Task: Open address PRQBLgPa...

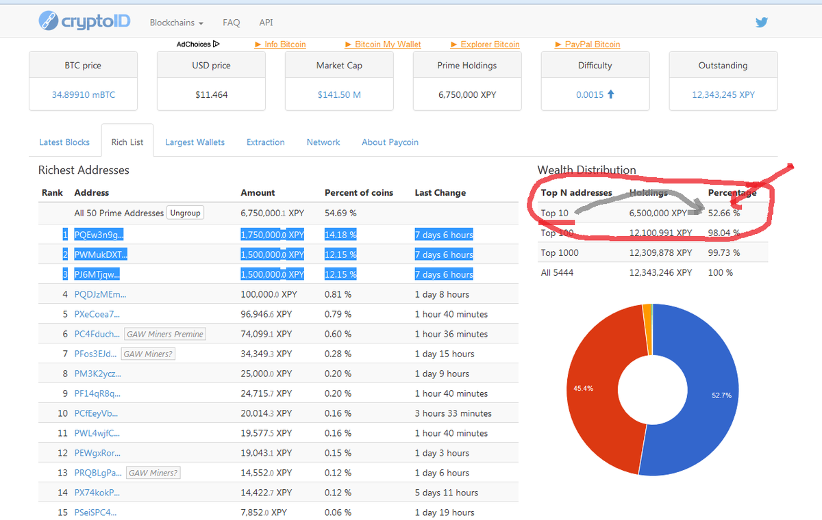Action: pos(98,473)
